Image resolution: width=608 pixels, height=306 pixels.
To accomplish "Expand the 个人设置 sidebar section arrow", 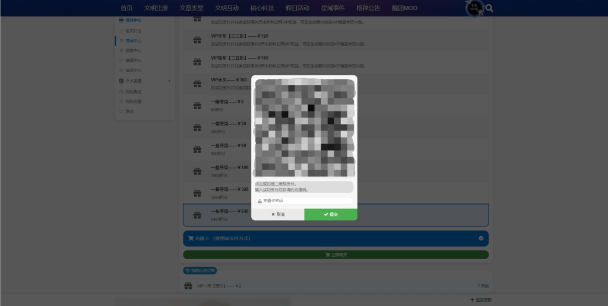I will point(169,81).
